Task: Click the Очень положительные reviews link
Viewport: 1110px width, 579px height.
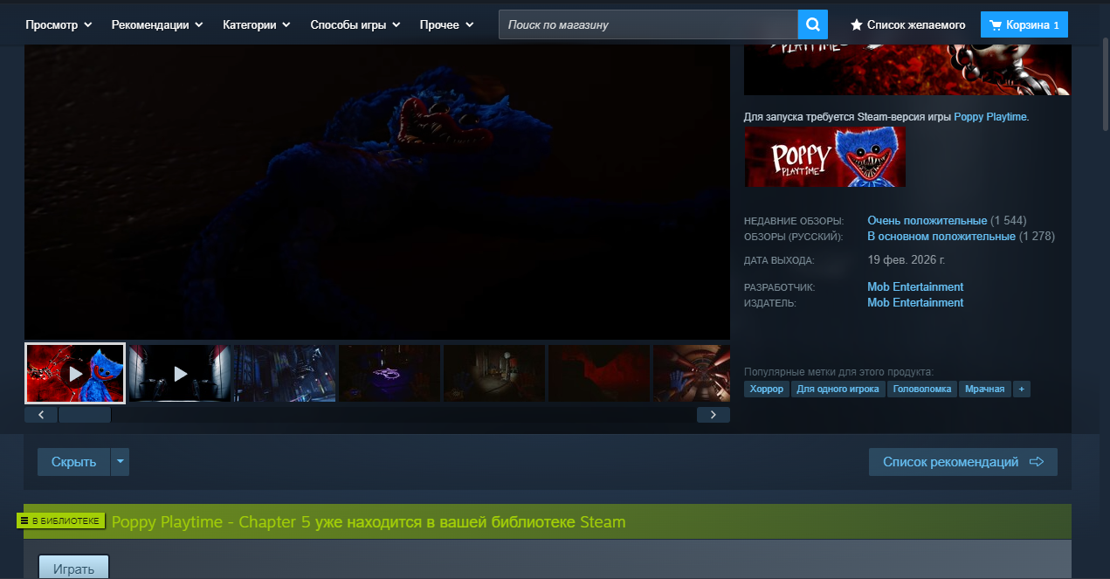Action: pos(927,220)
